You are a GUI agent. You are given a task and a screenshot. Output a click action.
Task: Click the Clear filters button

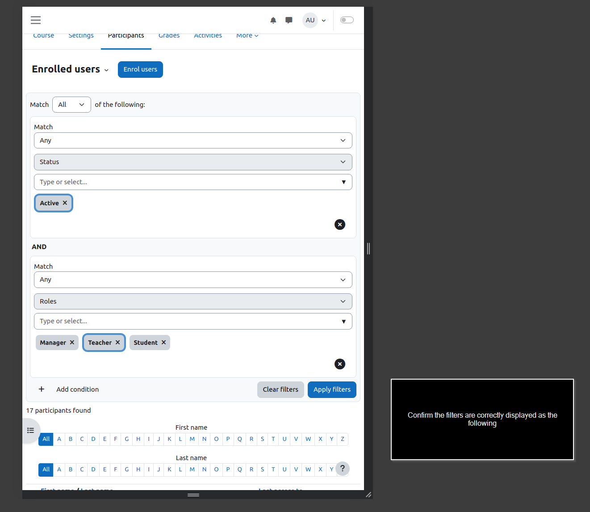click(x=280, y=389)
